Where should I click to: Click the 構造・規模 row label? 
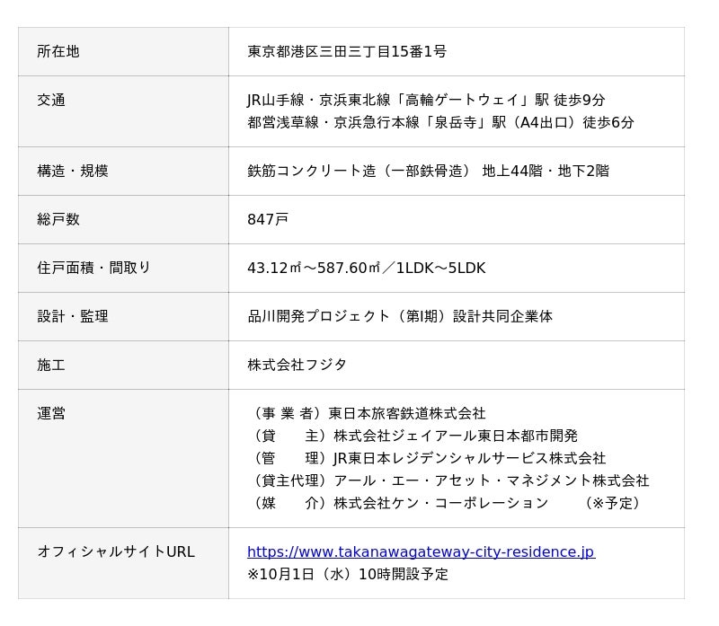click(73, 171)
